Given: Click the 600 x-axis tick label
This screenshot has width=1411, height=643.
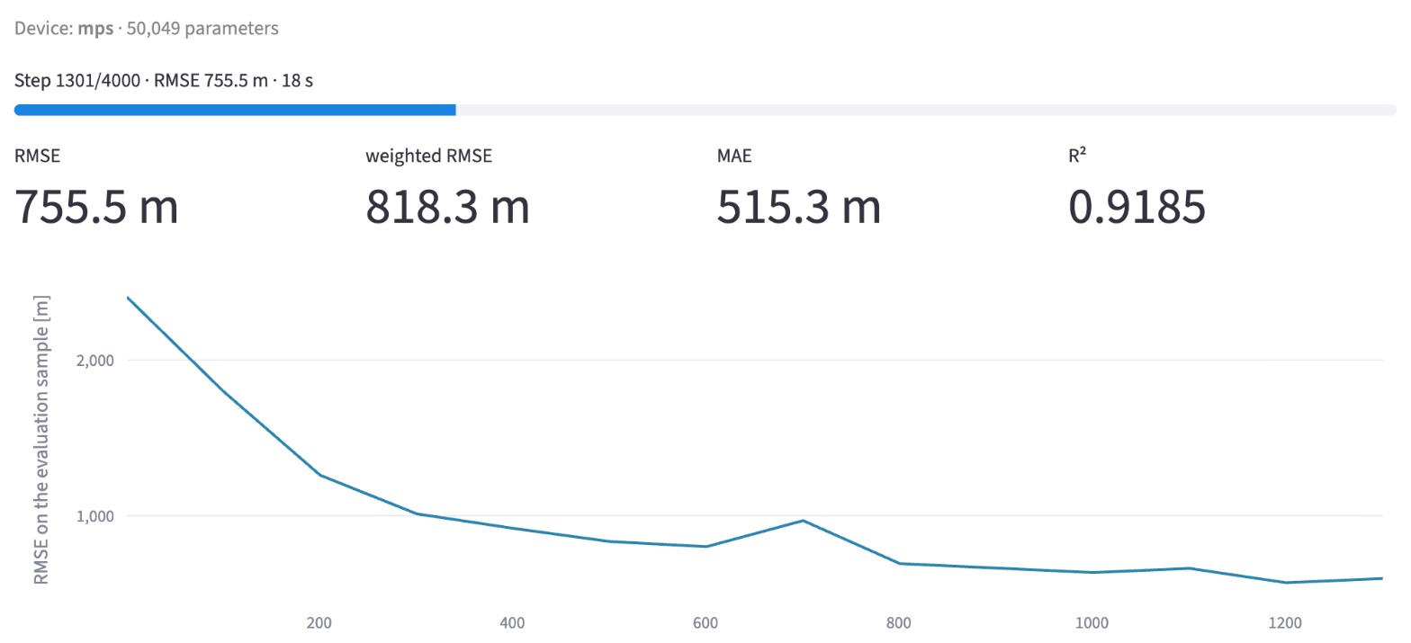Looking at the screenshot, I should pyautogui.click(x=705, y=622).
